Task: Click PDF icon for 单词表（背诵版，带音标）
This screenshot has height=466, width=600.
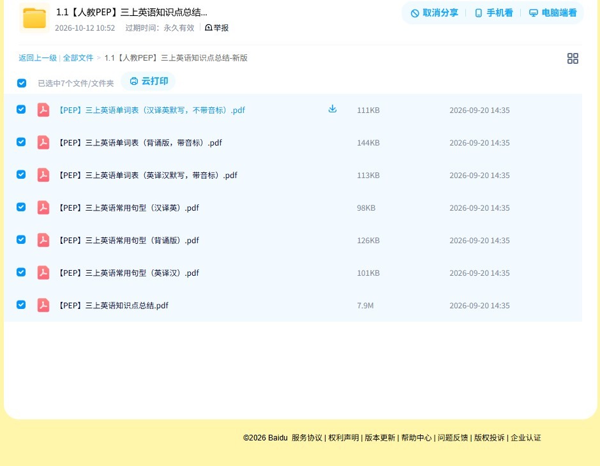Action: (43, 142)
